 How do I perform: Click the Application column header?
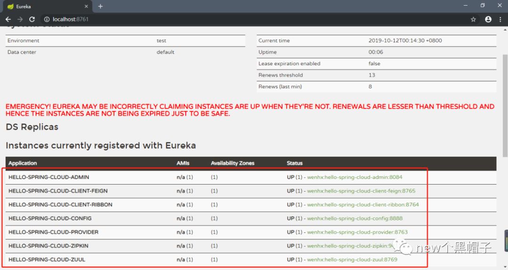[23, 163]
